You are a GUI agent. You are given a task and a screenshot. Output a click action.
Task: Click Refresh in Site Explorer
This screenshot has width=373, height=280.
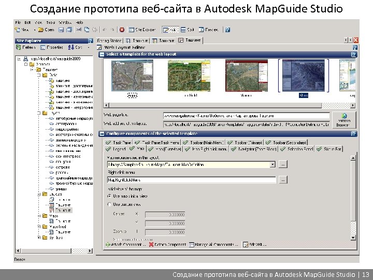click(x=26, y=47)
